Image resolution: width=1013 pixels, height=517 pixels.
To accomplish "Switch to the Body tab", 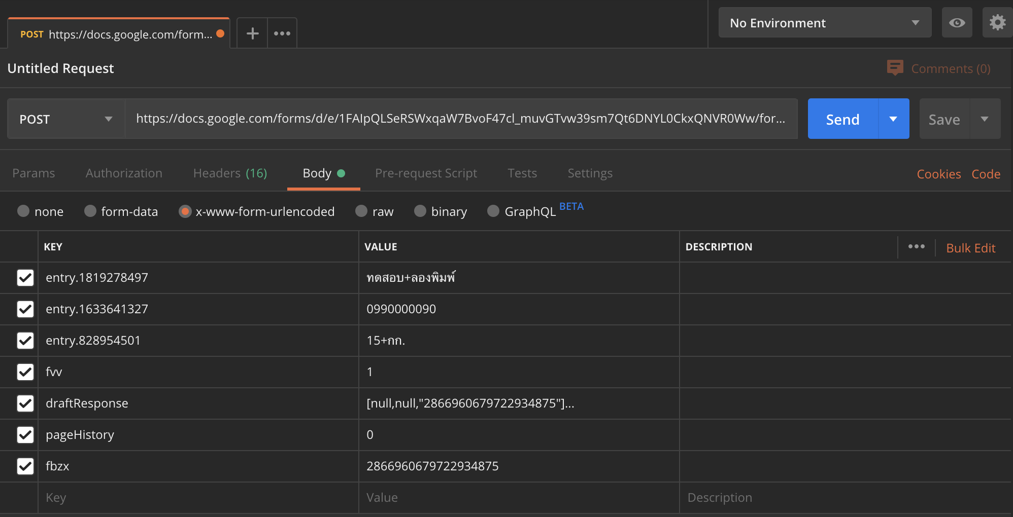I will (x=324, y=173).
